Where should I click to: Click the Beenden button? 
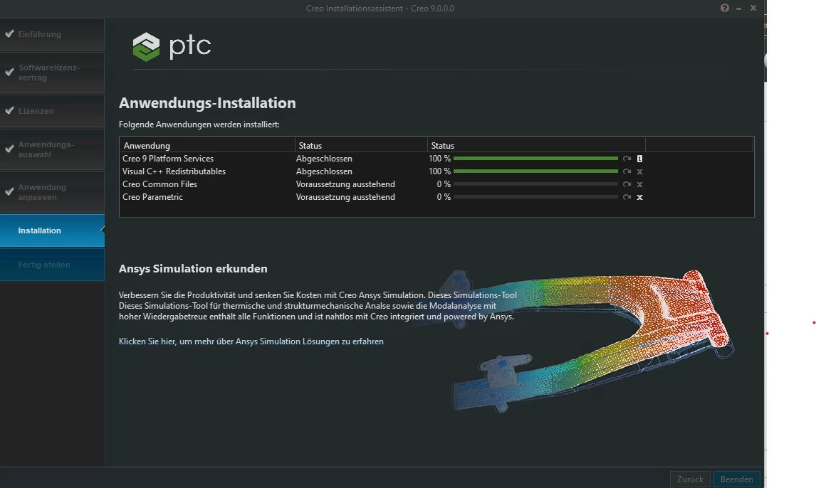[x=736, y=479]
